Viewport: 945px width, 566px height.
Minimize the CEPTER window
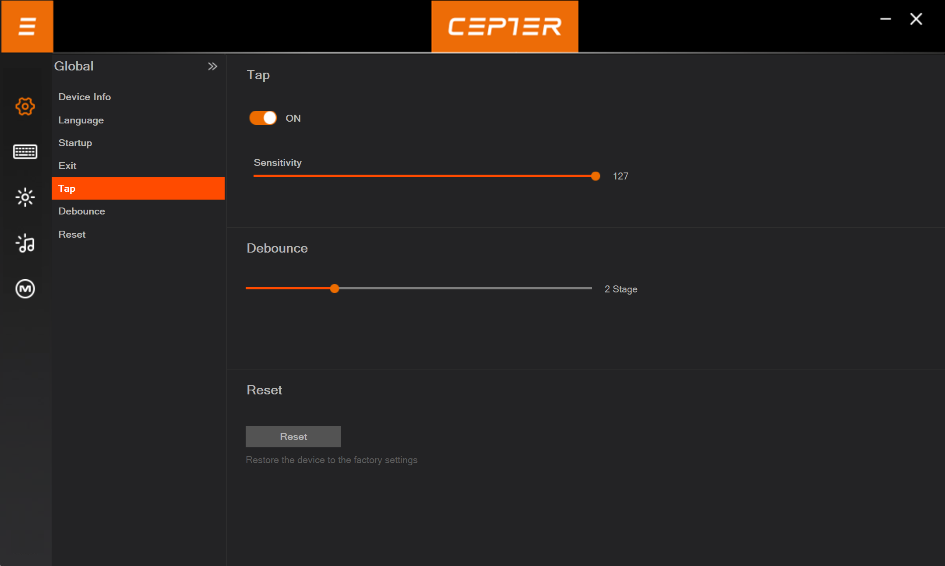tap(885, 19)
